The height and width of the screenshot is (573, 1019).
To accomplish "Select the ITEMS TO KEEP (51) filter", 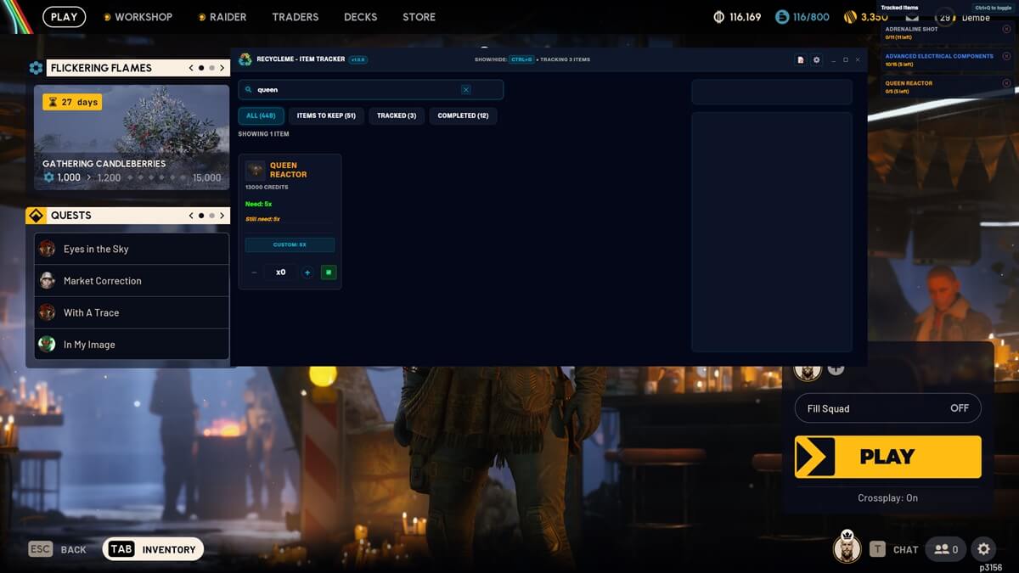I will pyautogui.click(x=326, y=115).
